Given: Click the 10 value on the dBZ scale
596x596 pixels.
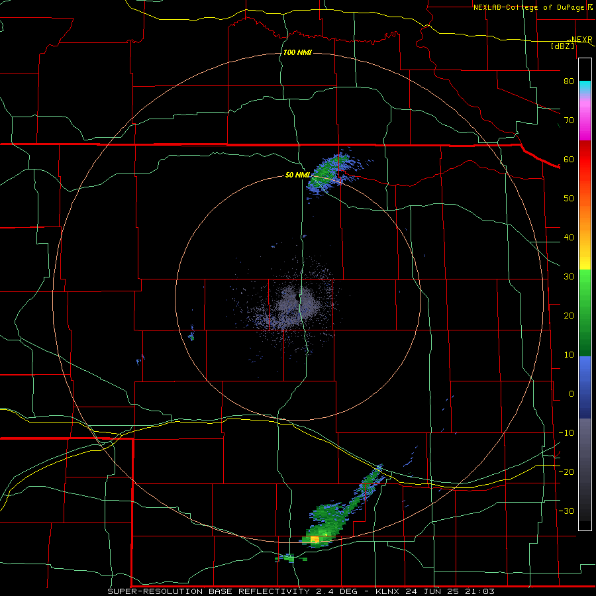Looking at the screenshot, I should (569, 355).
